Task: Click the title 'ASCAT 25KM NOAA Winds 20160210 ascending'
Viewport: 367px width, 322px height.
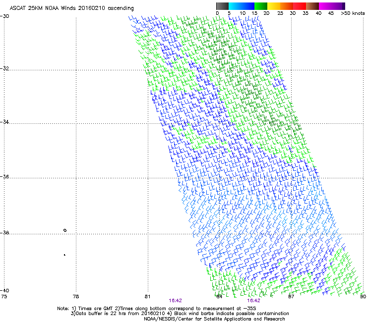Action: point(71,8)
